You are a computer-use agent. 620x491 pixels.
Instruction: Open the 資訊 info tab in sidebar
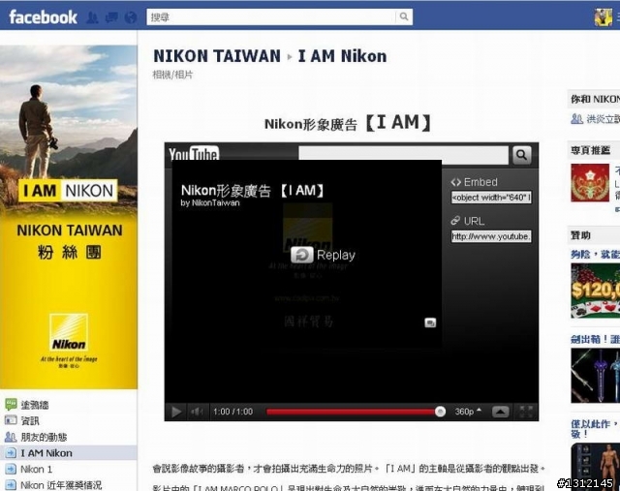[x=30, y=421]
